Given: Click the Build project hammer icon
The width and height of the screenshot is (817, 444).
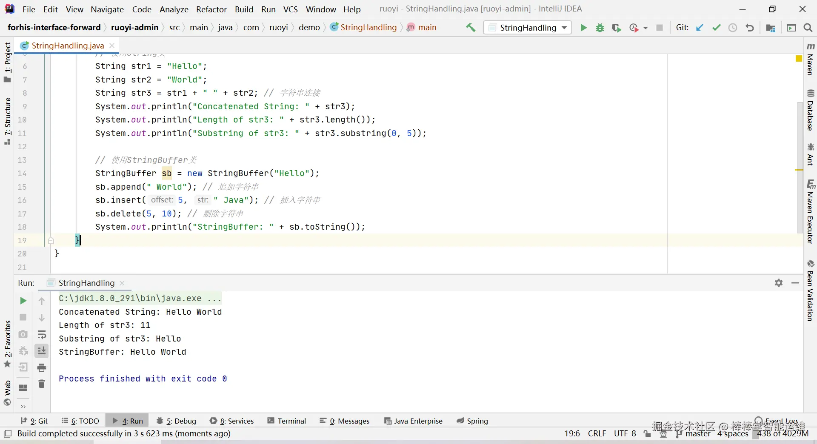Looking at the screenshot, I should point(471,28).
